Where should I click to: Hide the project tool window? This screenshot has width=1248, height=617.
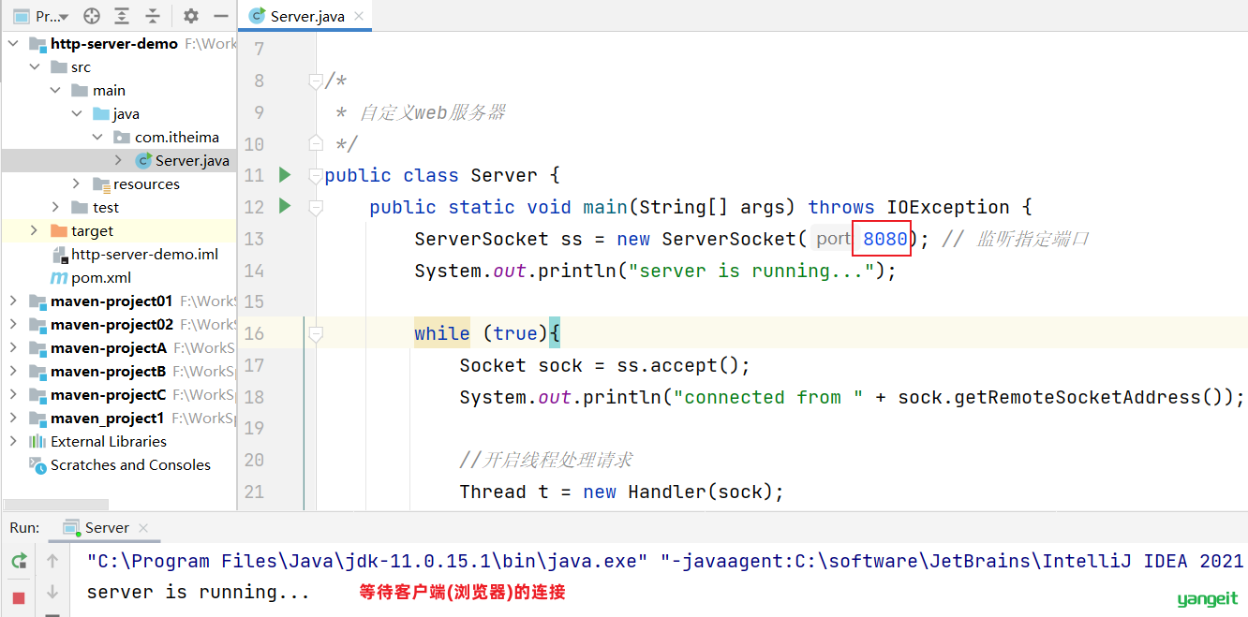[221, 16]
